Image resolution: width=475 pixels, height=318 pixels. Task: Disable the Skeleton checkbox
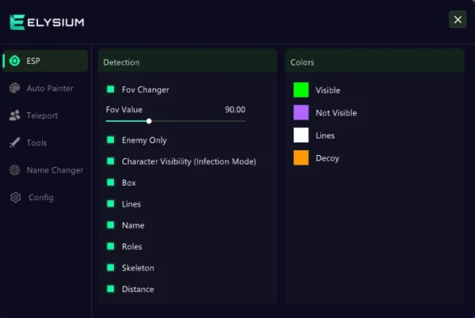pyautogui.click(x=111, y=267)
